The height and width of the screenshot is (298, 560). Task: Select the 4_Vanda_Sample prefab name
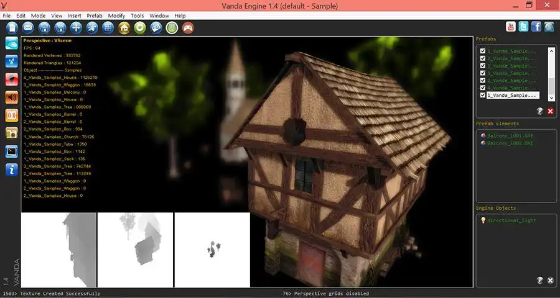click(511, 88)
